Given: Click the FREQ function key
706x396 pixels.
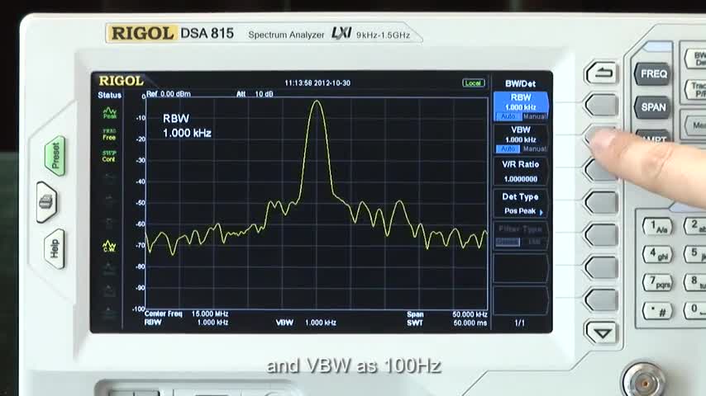Looking at the screenshot, I should (x=653, y=74).
